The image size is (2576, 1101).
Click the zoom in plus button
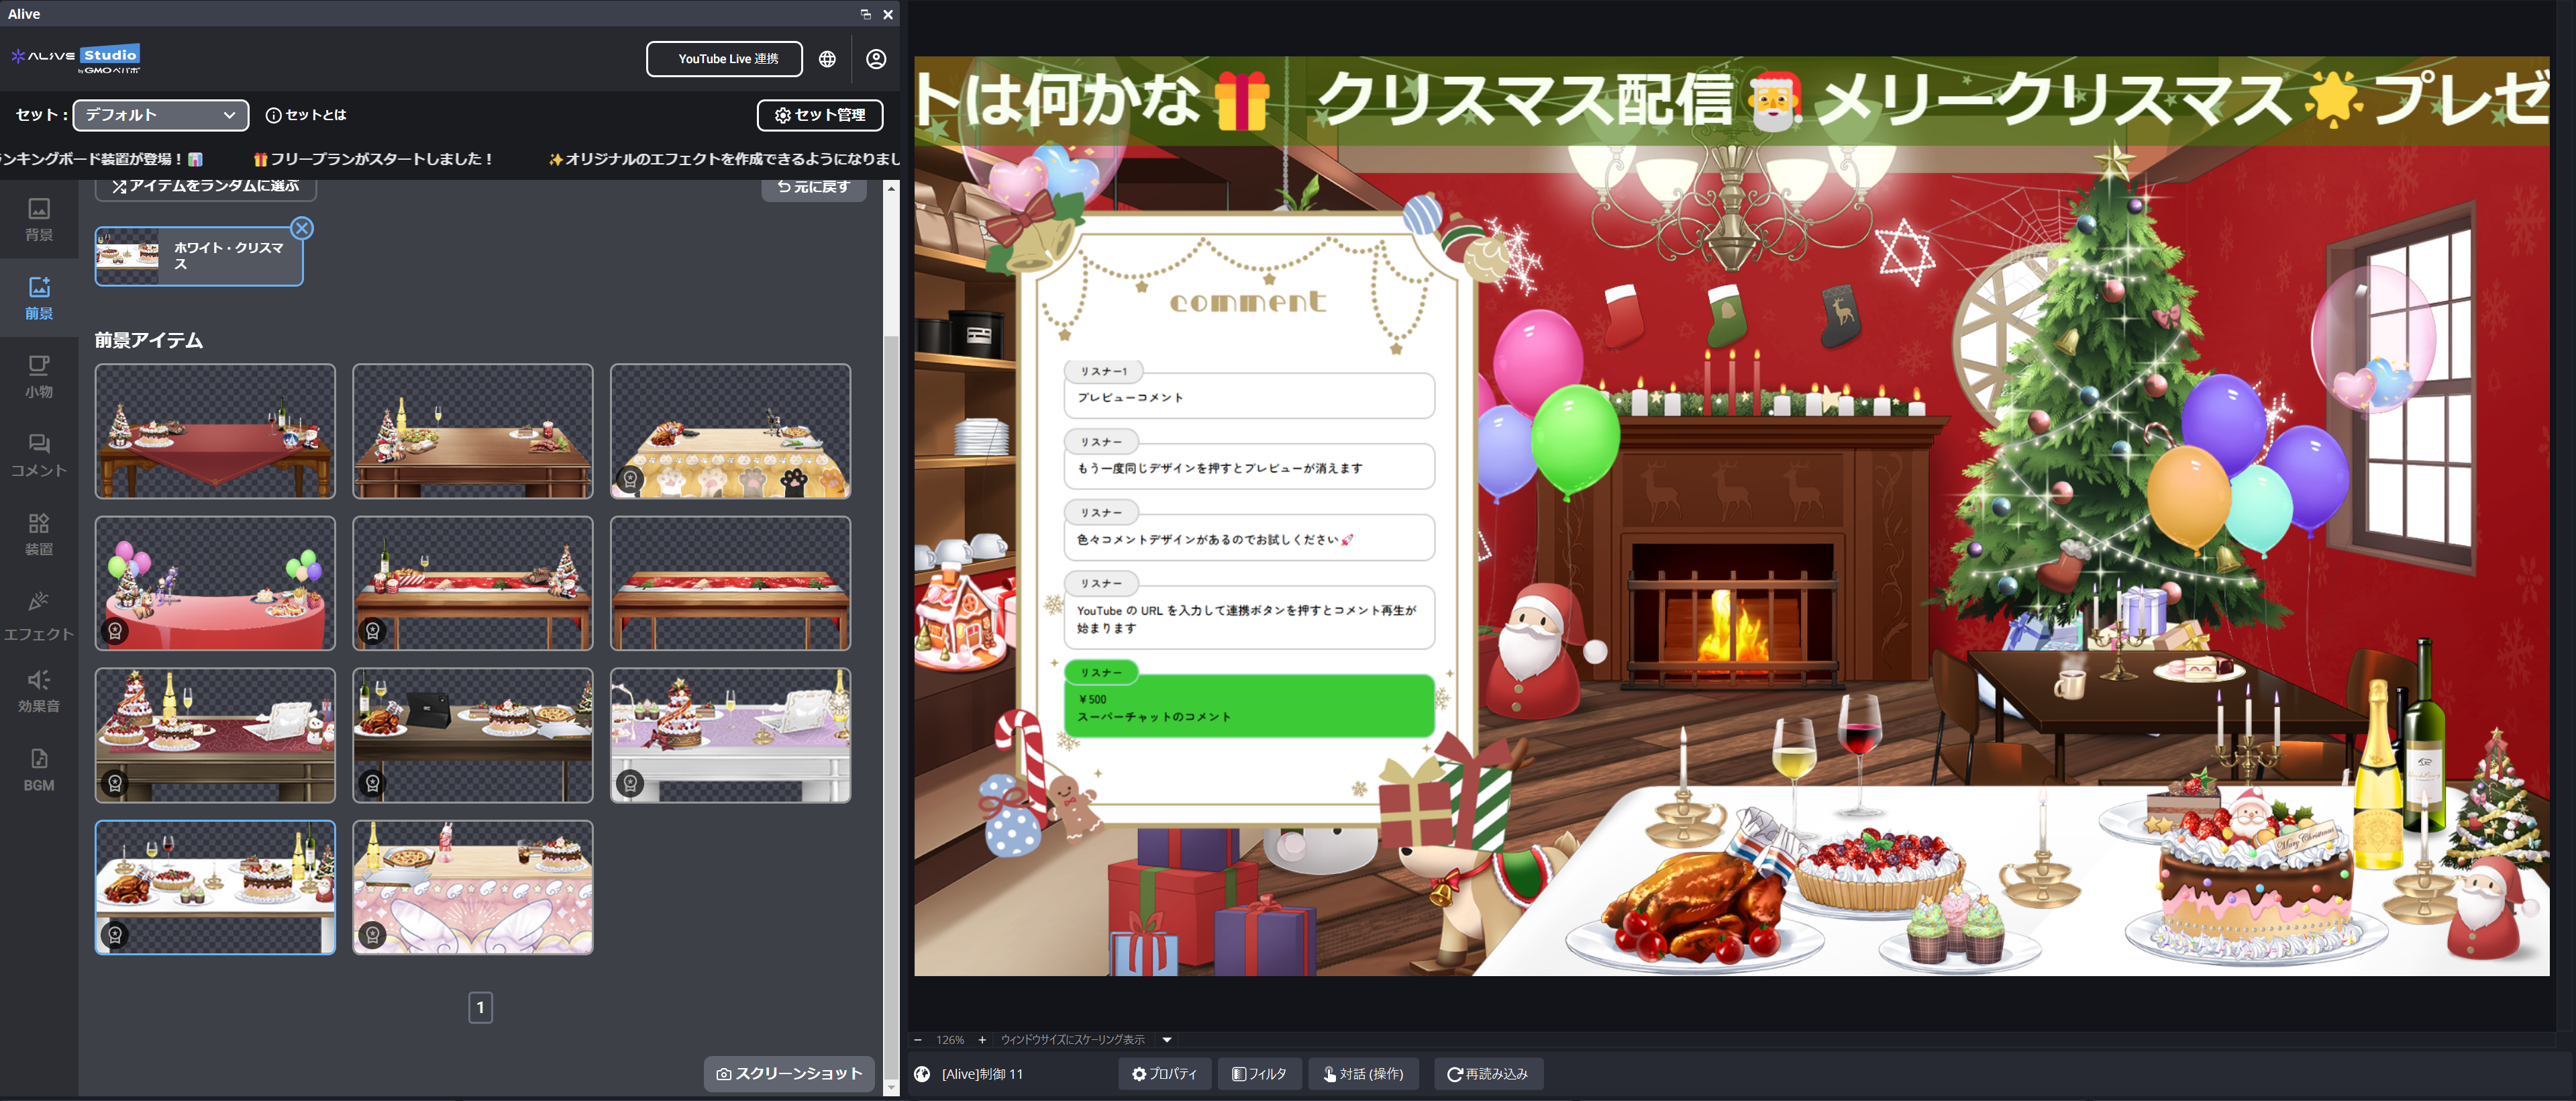click(x=982, y=1040)
